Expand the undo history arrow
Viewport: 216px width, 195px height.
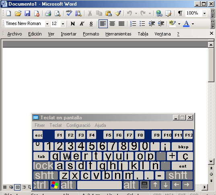(136, 13)
